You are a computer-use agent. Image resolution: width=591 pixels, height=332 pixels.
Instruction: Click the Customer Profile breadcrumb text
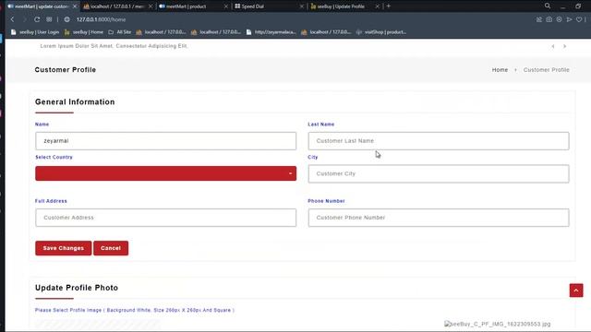coord(546,70)
